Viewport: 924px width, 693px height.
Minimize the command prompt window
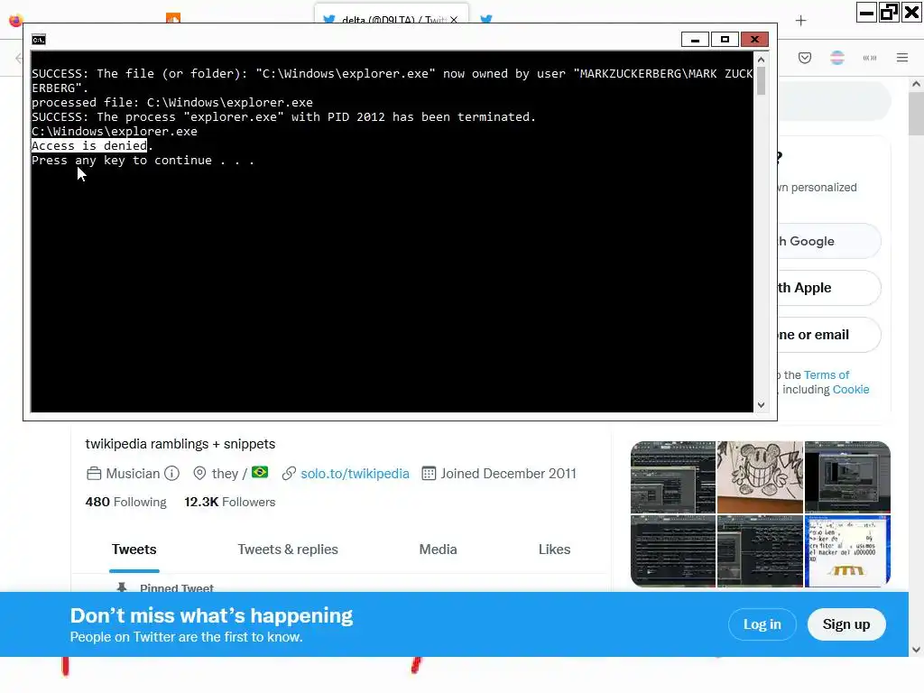pos(696,40)
